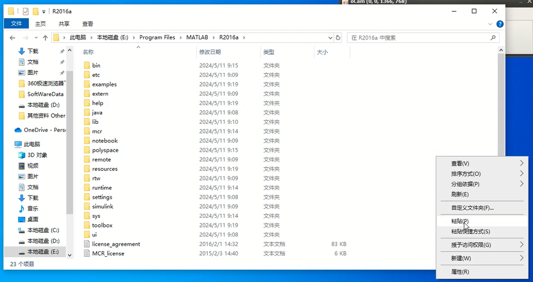Expand the ribbon with the chevron
The height and width of the screenshot is (282, 533).
pos(490,24)
